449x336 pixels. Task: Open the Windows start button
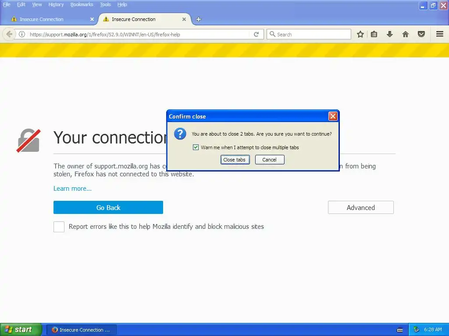pos(21,330)
